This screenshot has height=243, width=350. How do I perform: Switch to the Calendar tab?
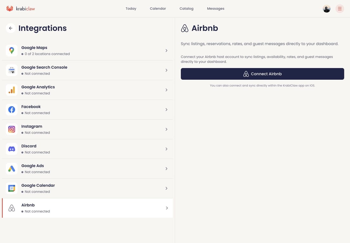158,9
